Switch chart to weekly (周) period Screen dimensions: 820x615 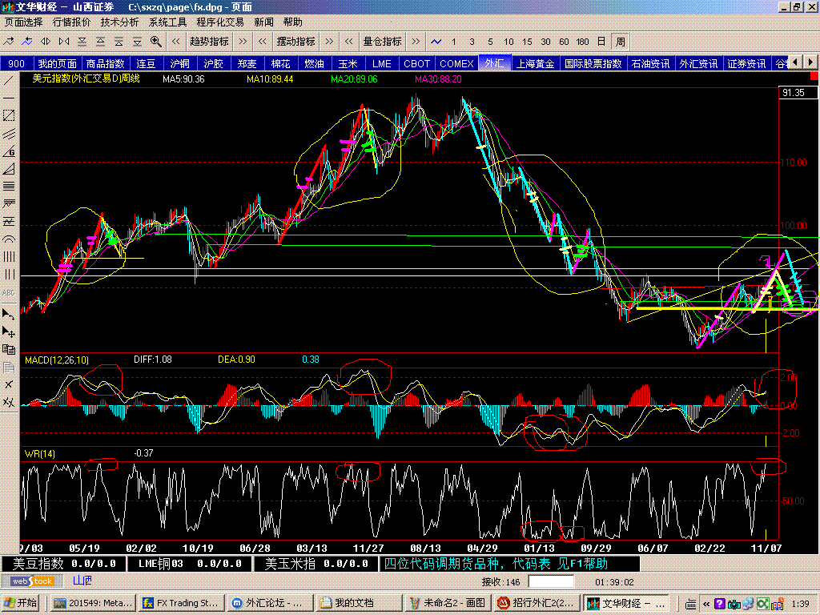click(620, 42)
